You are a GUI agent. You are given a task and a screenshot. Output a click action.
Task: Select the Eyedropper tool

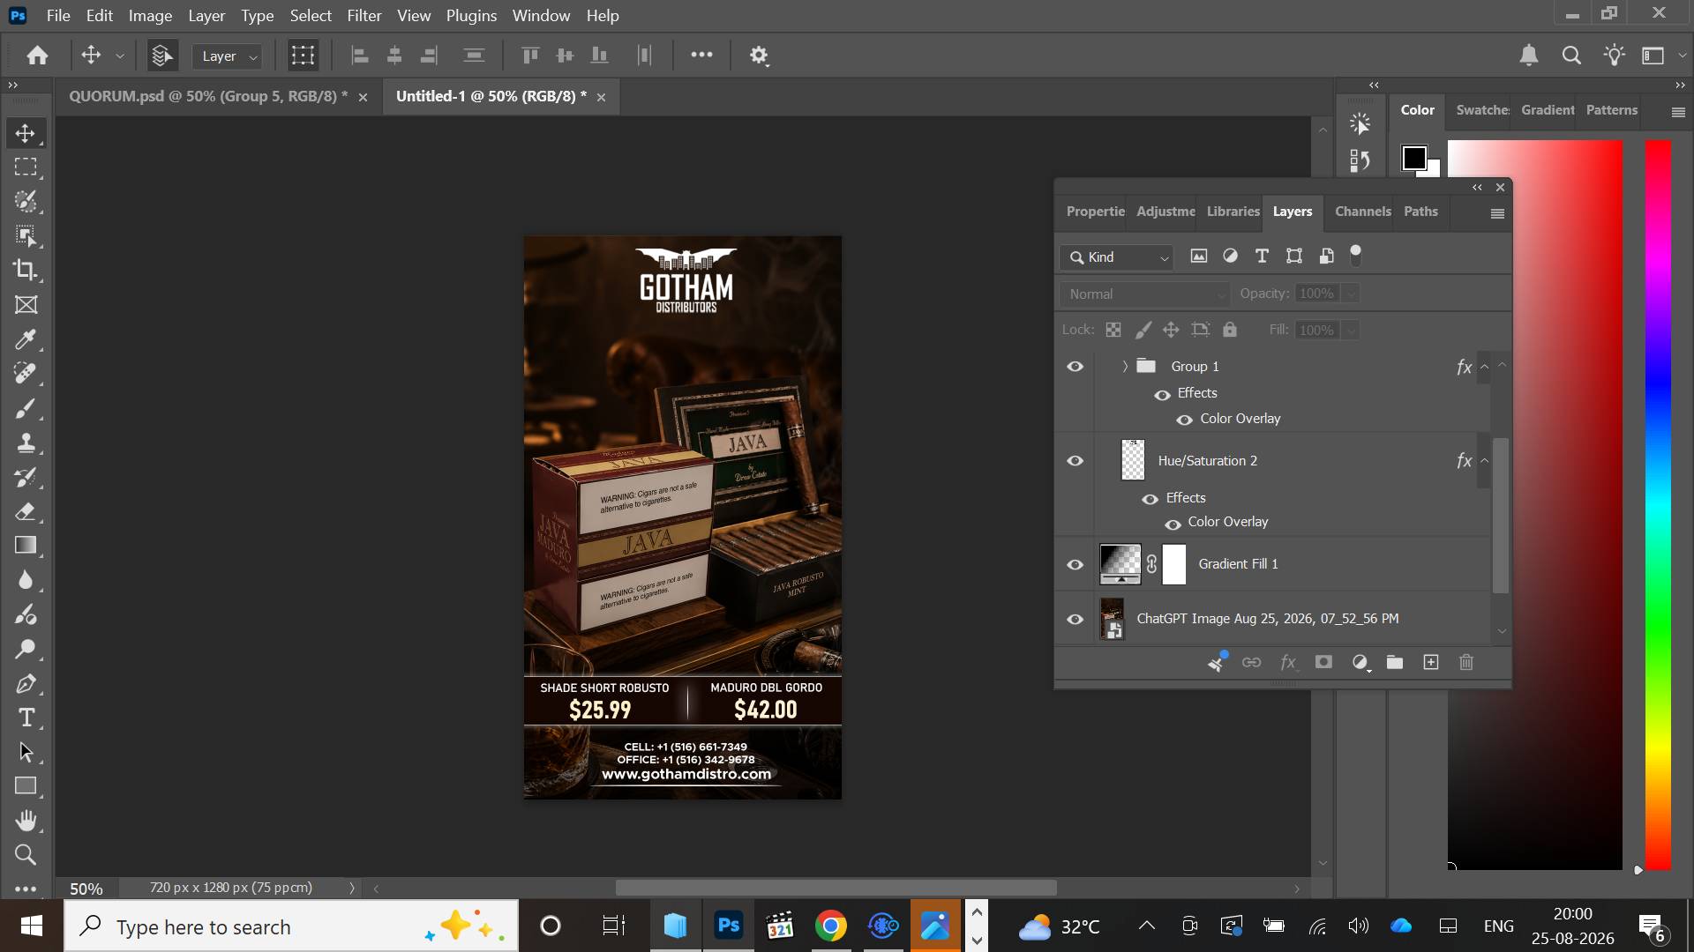point(26,339)
